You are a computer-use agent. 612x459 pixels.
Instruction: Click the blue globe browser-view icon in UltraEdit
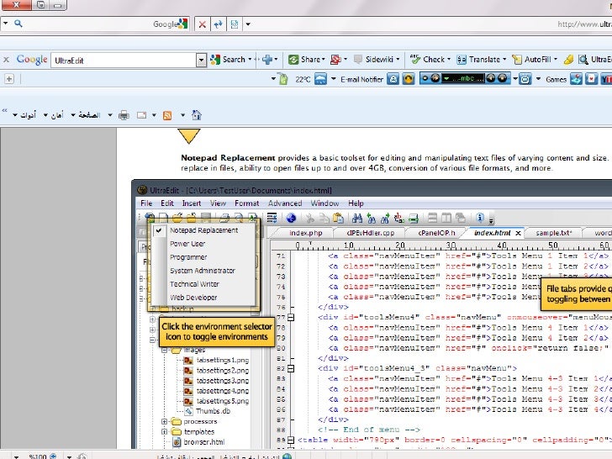coord(291,219)
